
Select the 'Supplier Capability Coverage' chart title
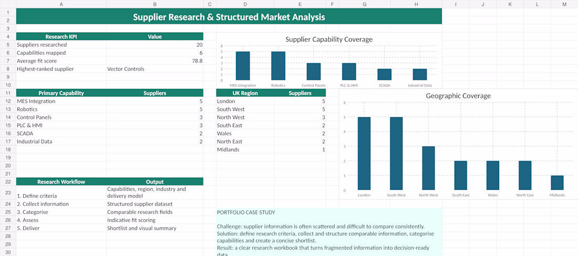click(x=329, y=39)
